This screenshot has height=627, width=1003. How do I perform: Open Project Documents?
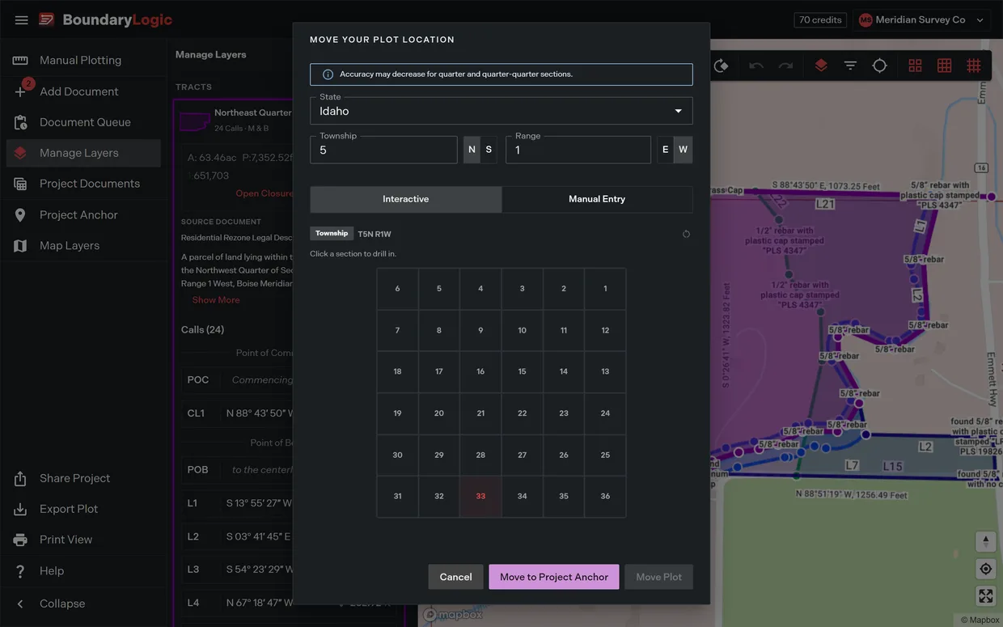coord(83,184)
